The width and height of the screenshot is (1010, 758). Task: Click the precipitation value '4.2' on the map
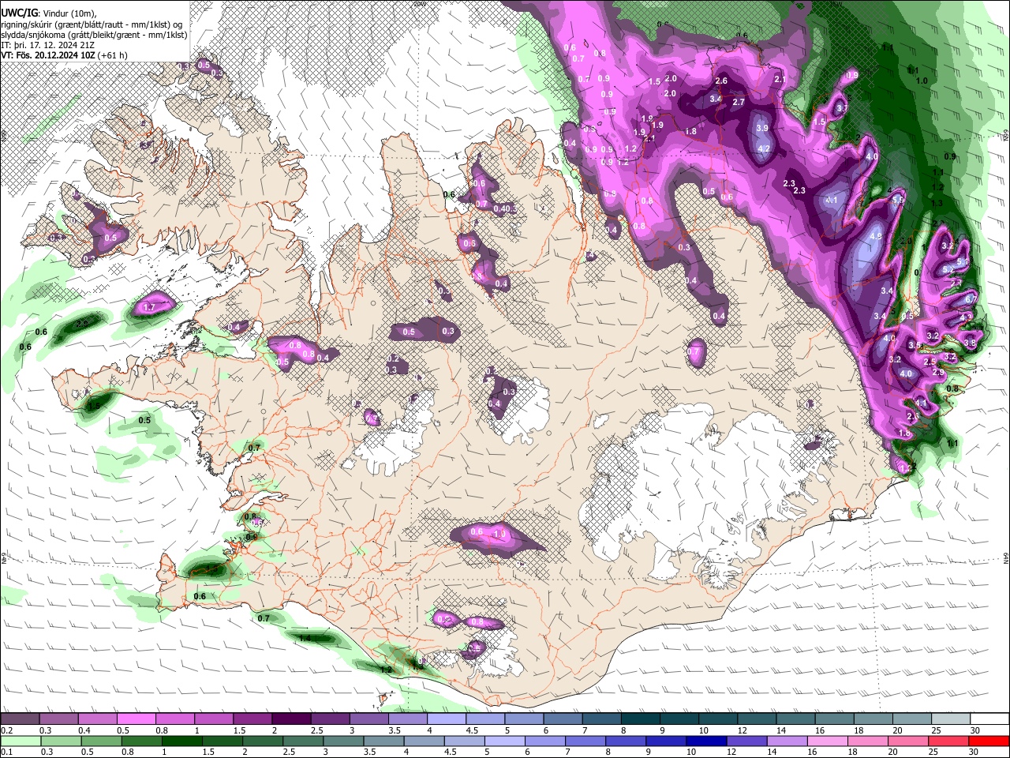[763, 148]
